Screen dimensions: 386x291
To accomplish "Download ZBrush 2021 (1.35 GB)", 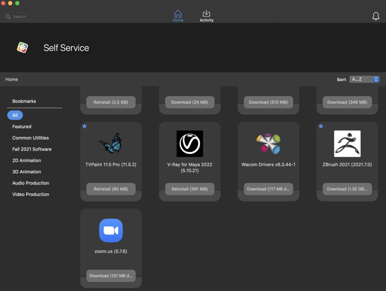I will pyautogui.click(x=347, y=189).
